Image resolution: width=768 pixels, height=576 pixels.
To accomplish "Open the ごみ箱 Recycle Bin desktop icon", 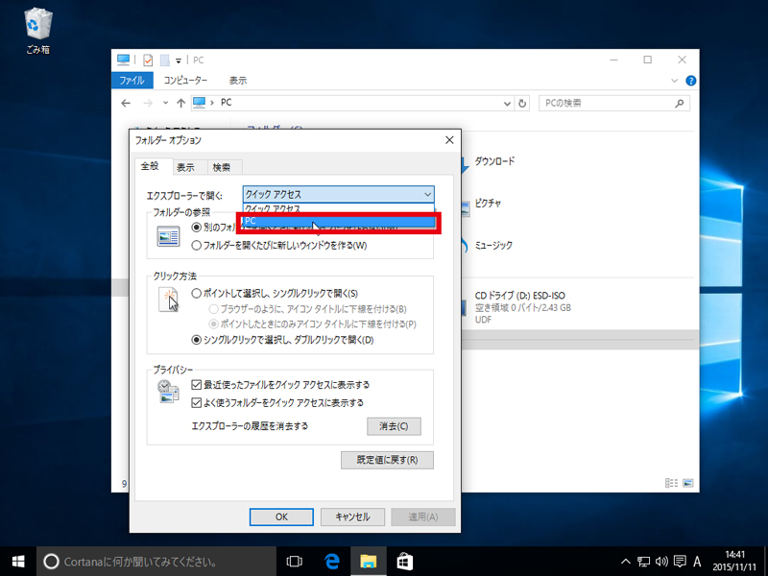I will pyautogui.click(x=38, y=31).
